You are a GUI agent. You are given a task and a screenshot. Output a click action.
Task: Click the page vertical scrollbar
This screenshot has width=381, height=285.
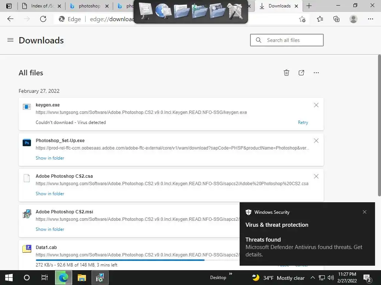tap(379, 125)
